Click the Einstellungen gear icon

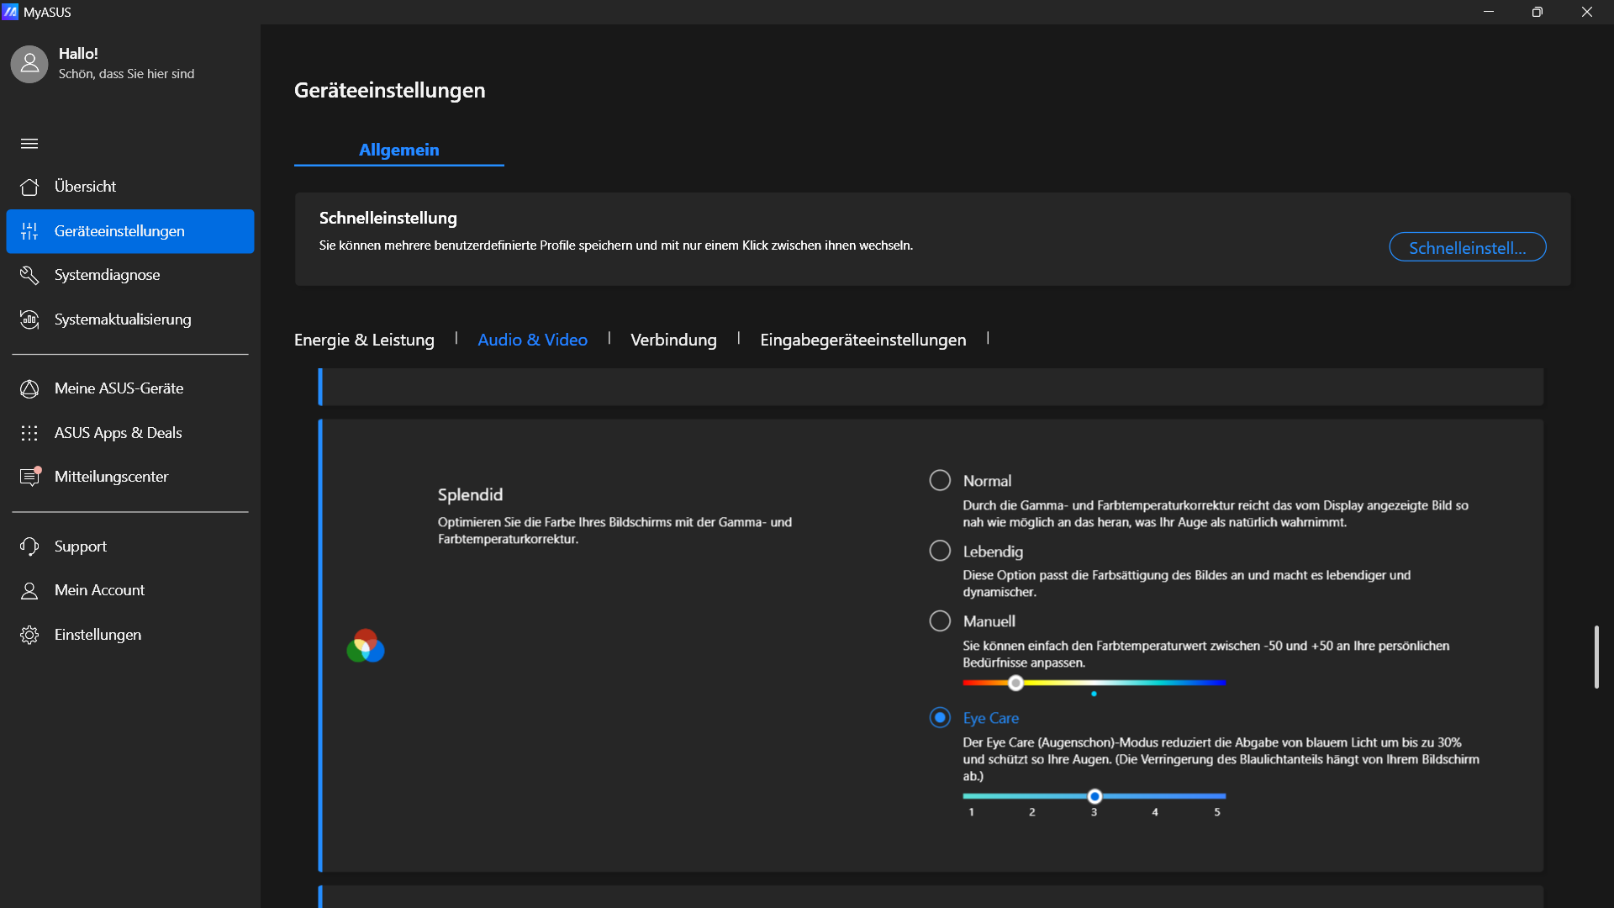[x=29, y=635]
